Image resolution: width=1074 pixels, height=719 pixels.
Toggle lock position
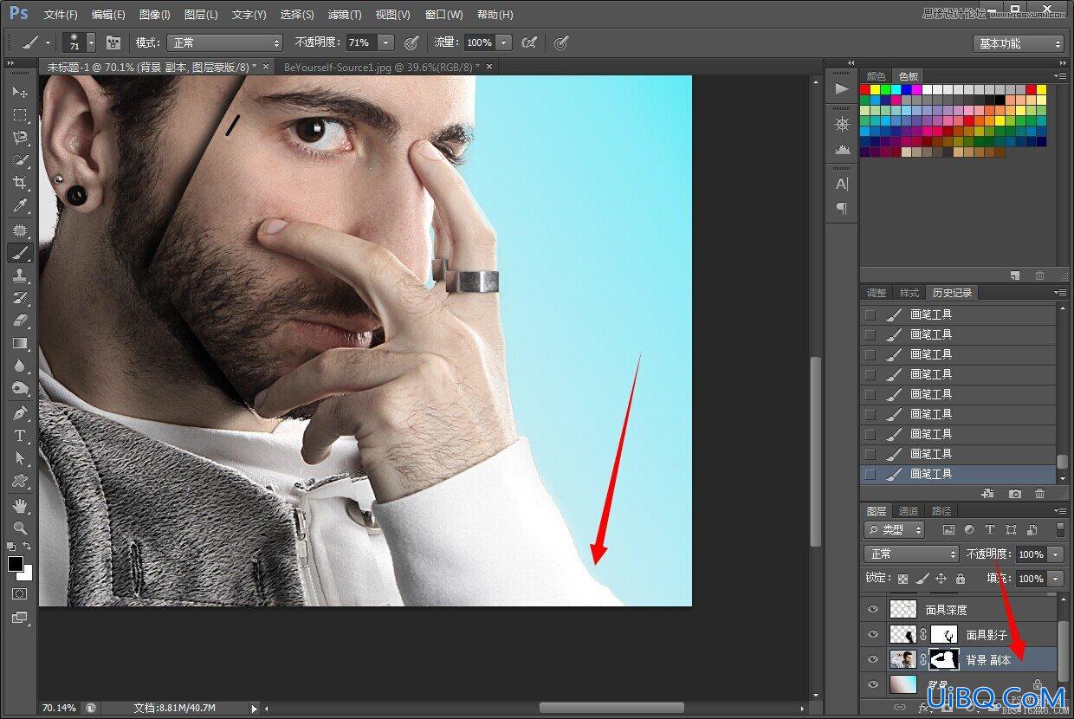click(x=941, y=578)
